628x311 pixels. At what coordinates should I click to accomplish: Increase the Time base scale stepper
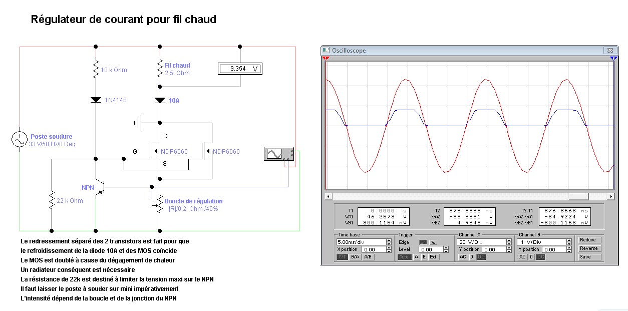(x=389, y=240)
